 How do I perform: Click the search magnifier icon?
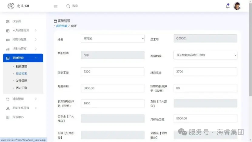pos(68,6)
